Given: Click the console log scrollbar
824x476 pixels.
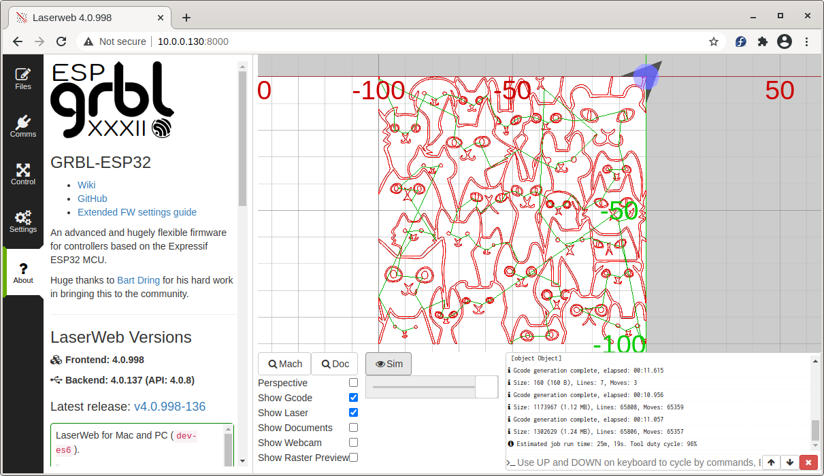Looking at the screenshot, I should (x=815, y=430).
